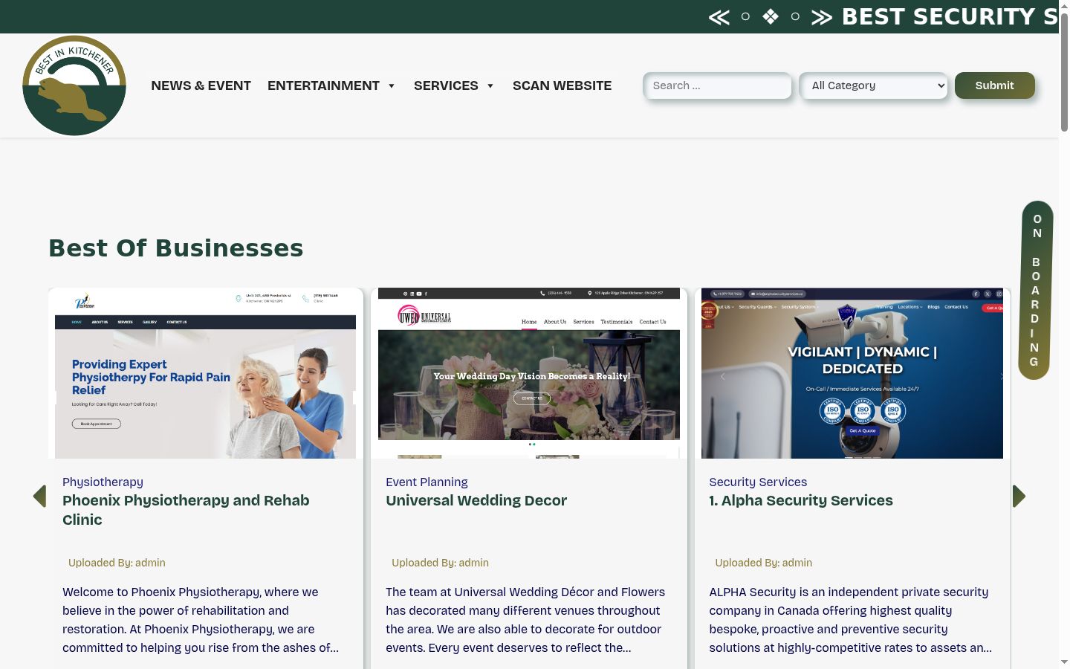Select the Physiotherapy category link
The image size is (1070, 669).
[x=103, y=482]
